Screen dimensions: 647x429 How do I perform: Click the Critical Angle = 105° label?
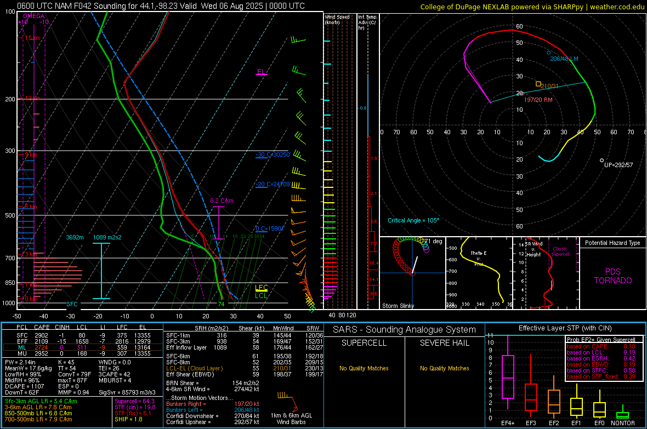click(x=413, y=220)
